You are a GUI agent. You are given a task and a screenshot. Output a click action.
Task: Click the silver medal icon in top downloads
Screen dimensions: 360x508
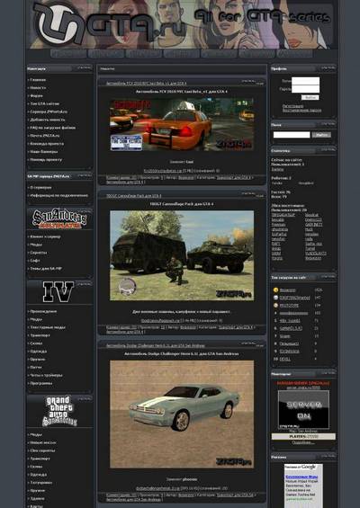point(275,298)
